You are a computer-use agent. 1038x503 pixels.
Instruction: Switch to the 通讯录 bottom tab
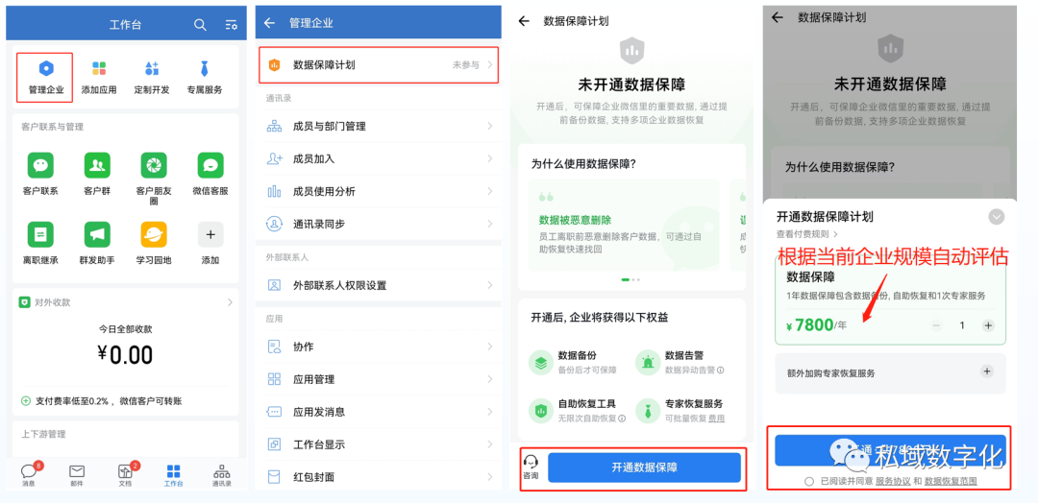point(221,473)
